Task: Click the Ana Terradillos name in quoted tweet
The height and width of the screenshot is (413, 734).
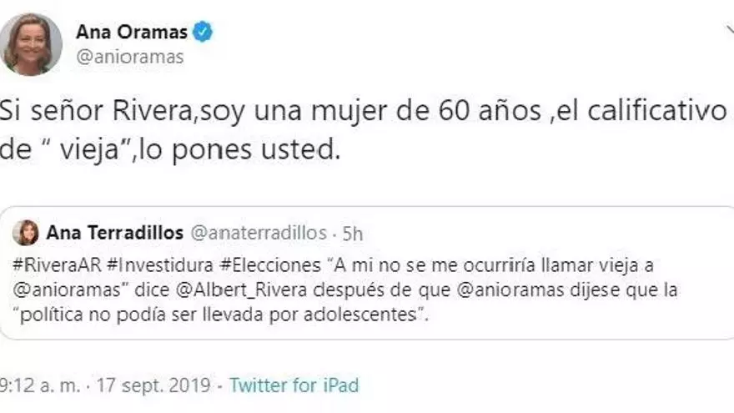Action: click(115, 233)
